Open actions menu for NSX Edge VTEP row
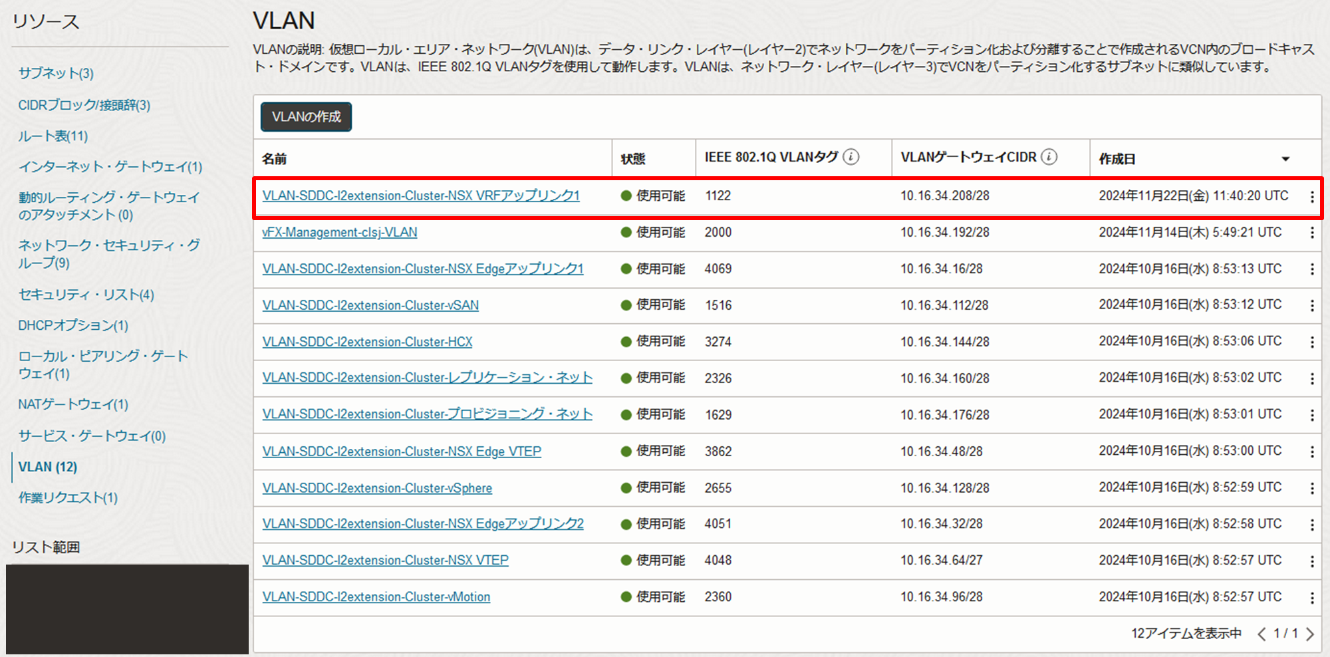This screenshot has height=657, width=1330. pyautogui.click(x=1311, y=452)
